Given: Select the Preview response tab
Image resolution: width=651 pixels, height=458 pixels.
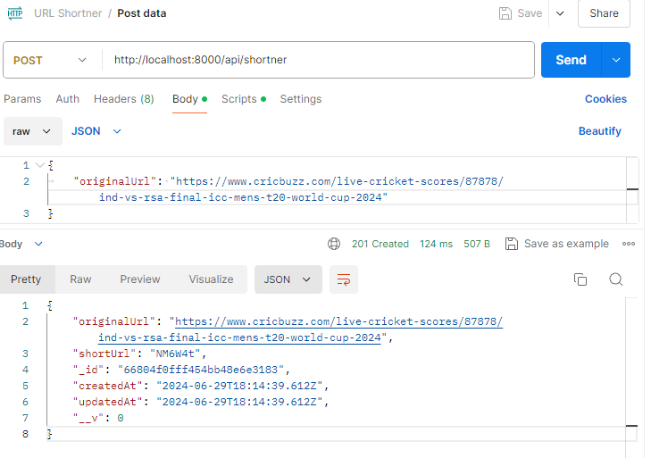Looking at the screenshot, I should 140,279.
